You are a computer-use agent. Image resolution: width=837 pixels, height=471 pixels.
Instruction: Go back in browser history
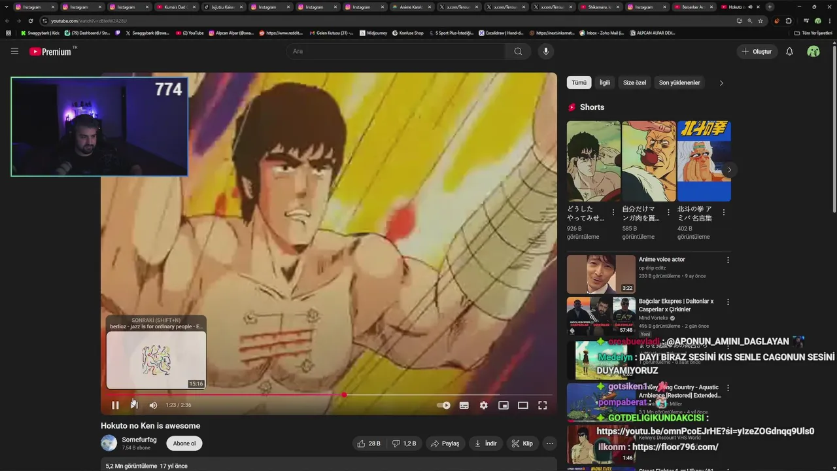pos(7,21)
